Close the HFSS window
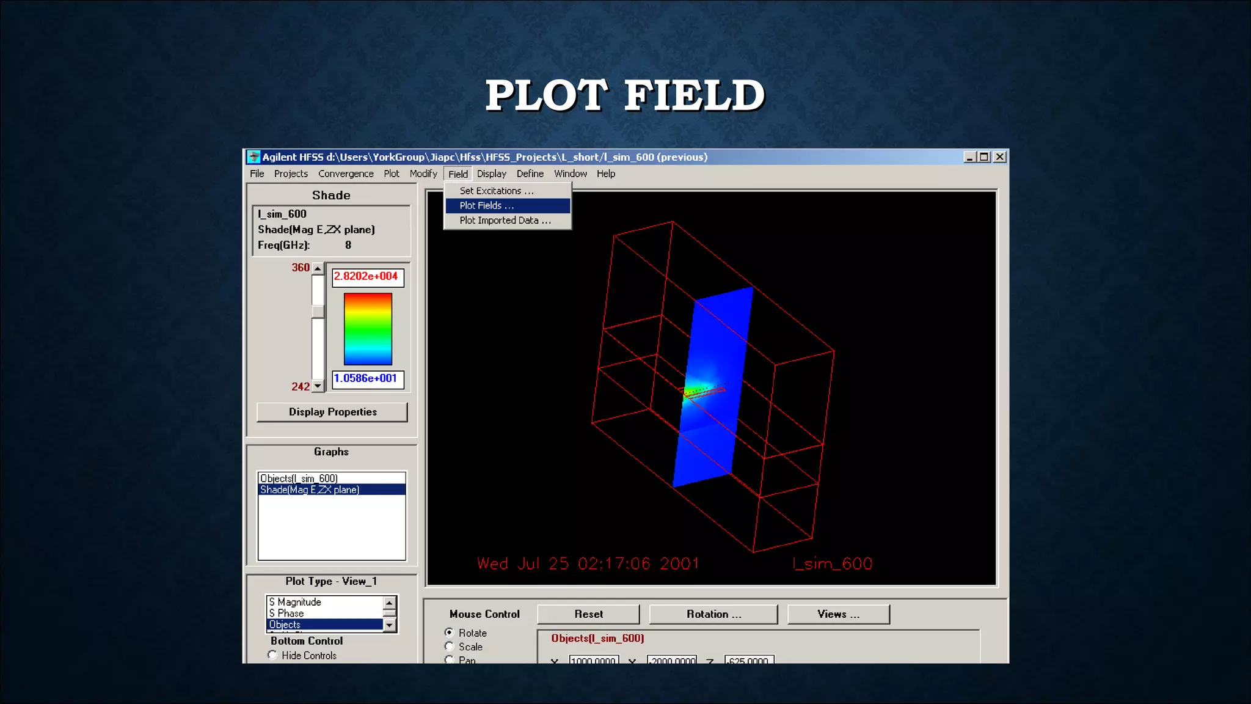The image size is (1251, 704). click(x=1000, y=157)
